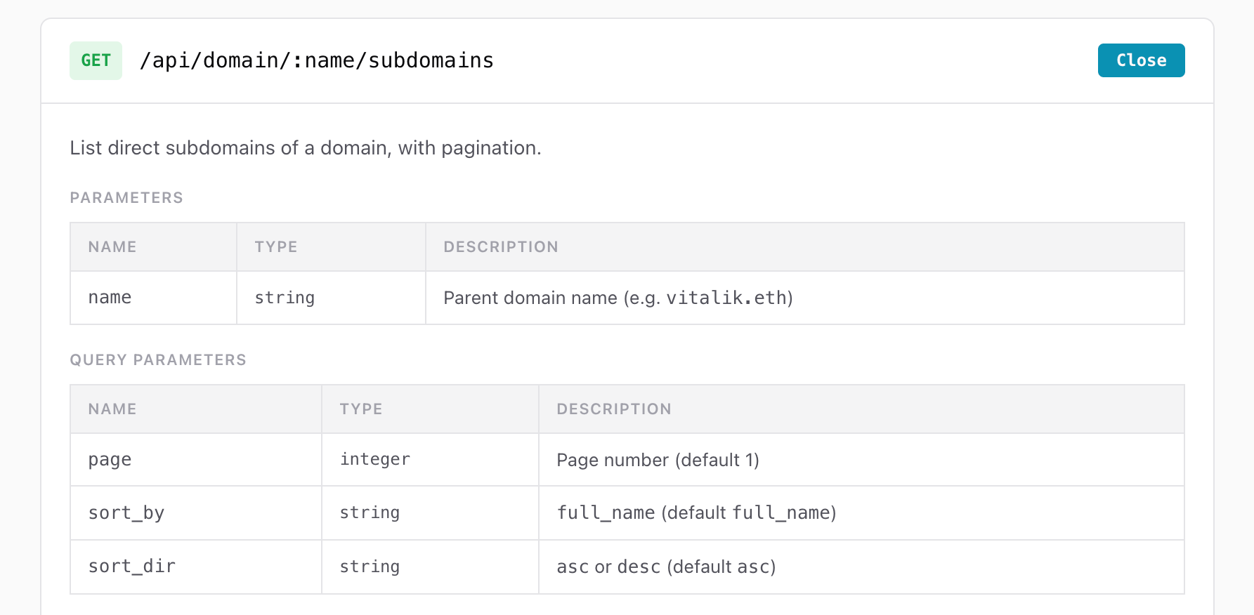1254x615 pixels.
Task: Click the string type in sort_by row
Action: pos(370,513)
